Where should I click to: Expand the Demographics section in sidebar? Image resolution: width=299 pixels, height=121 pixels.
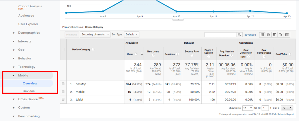tap(29, 33)
